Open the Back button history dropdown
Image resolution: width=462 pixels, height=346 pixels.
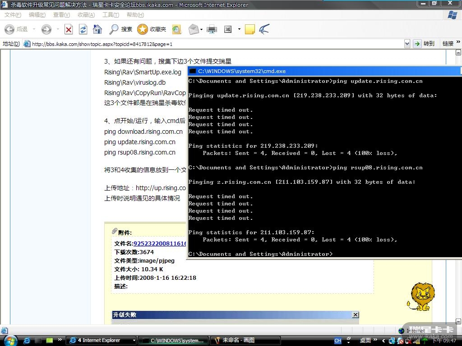coord(34,29)
